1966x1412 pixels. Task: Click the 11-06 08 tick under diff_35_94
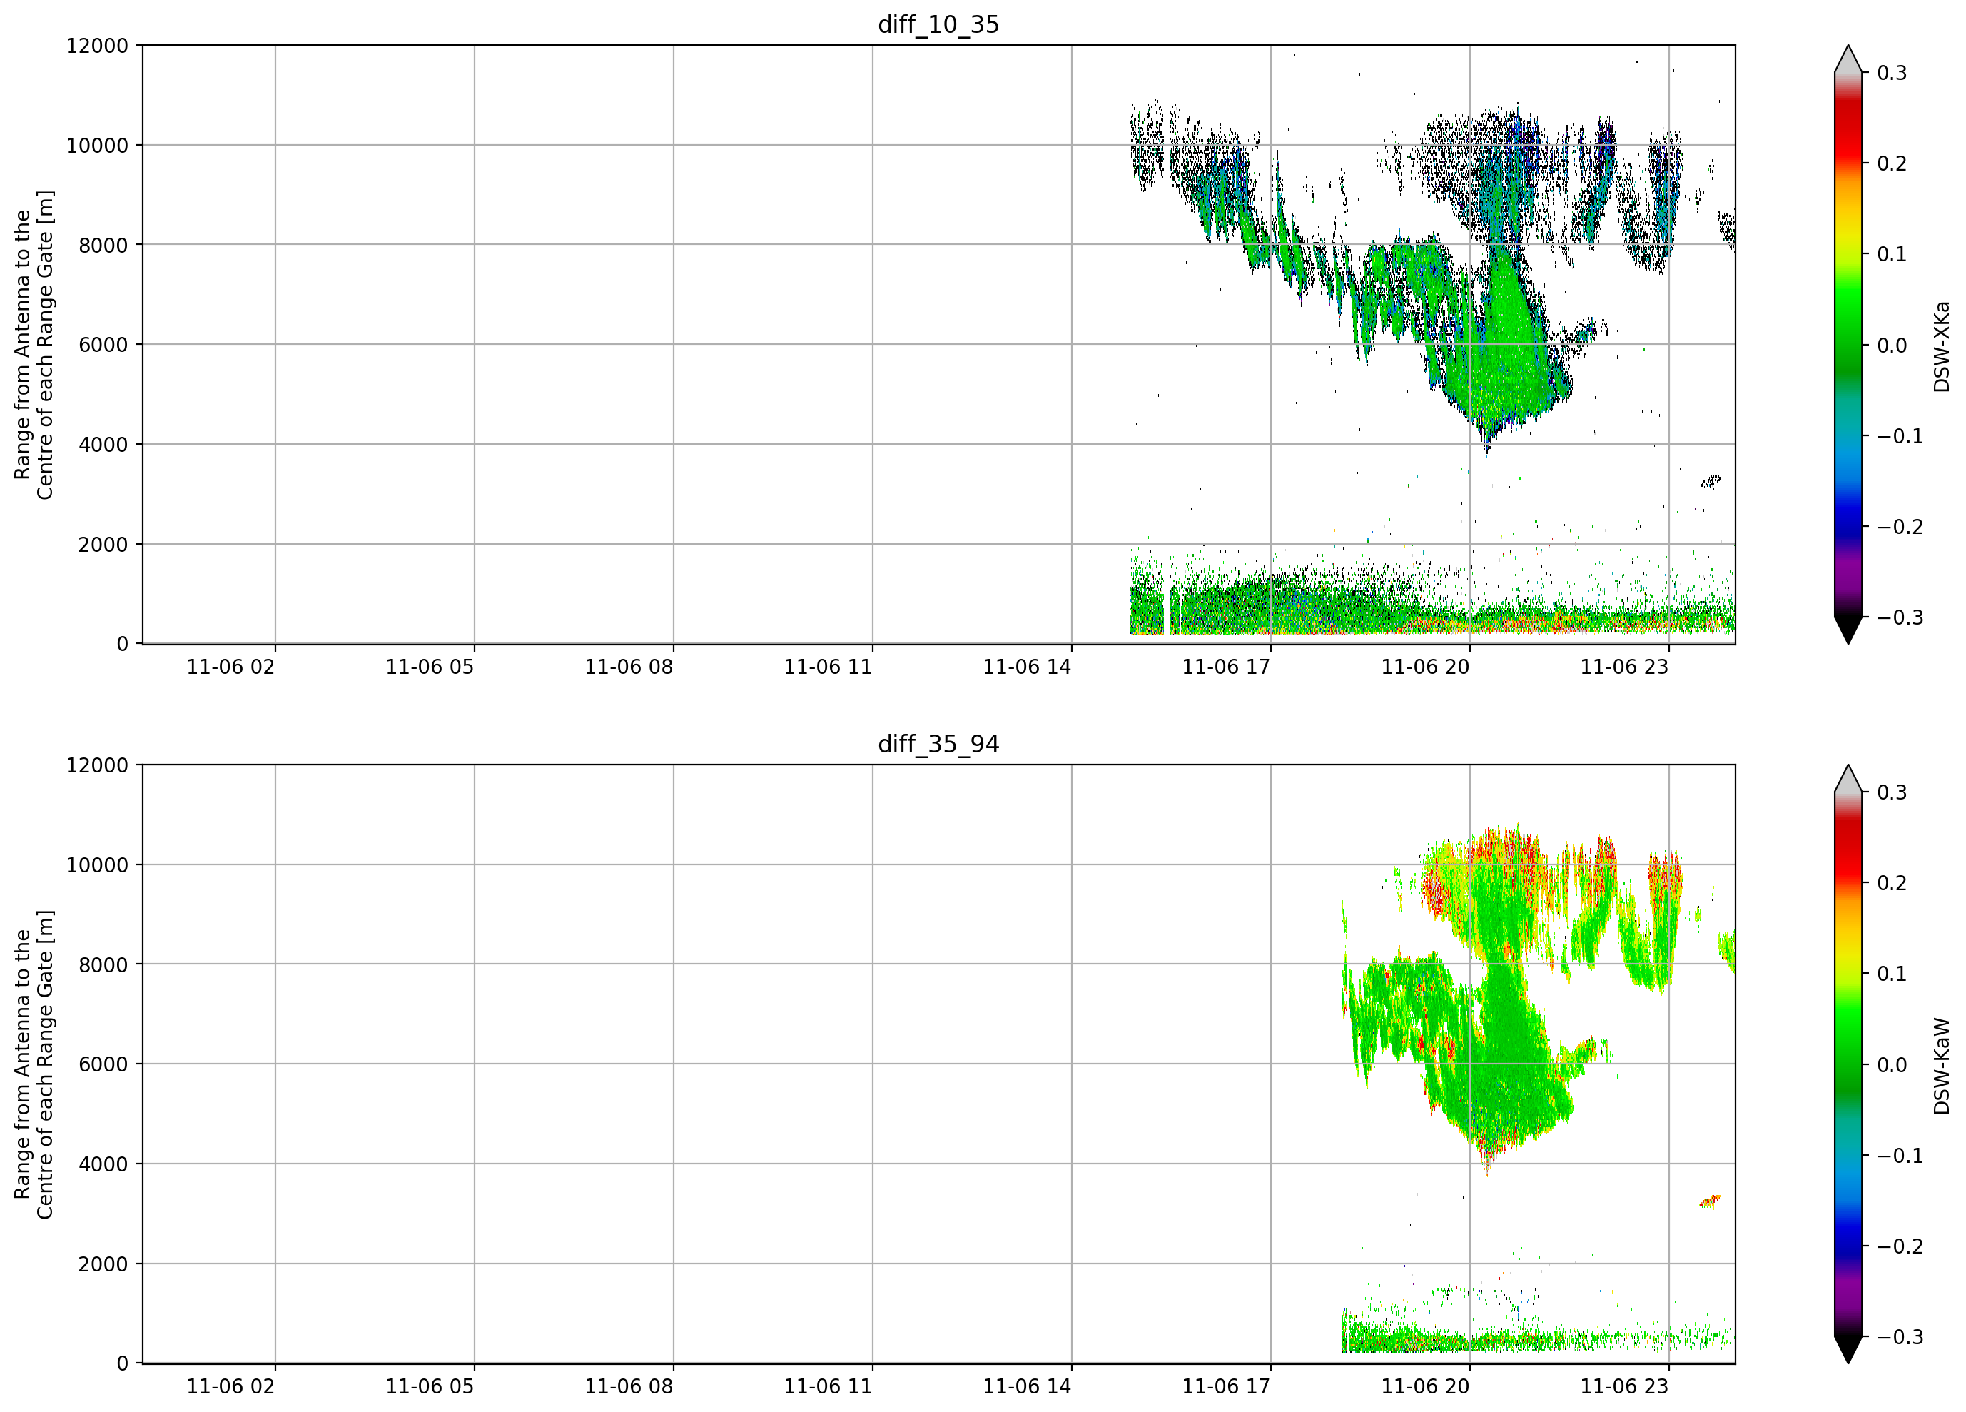629,1387
